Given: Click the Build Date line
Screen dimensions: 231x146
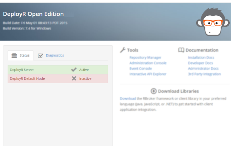Looking at the screenshot, I should tap(35, 23).
